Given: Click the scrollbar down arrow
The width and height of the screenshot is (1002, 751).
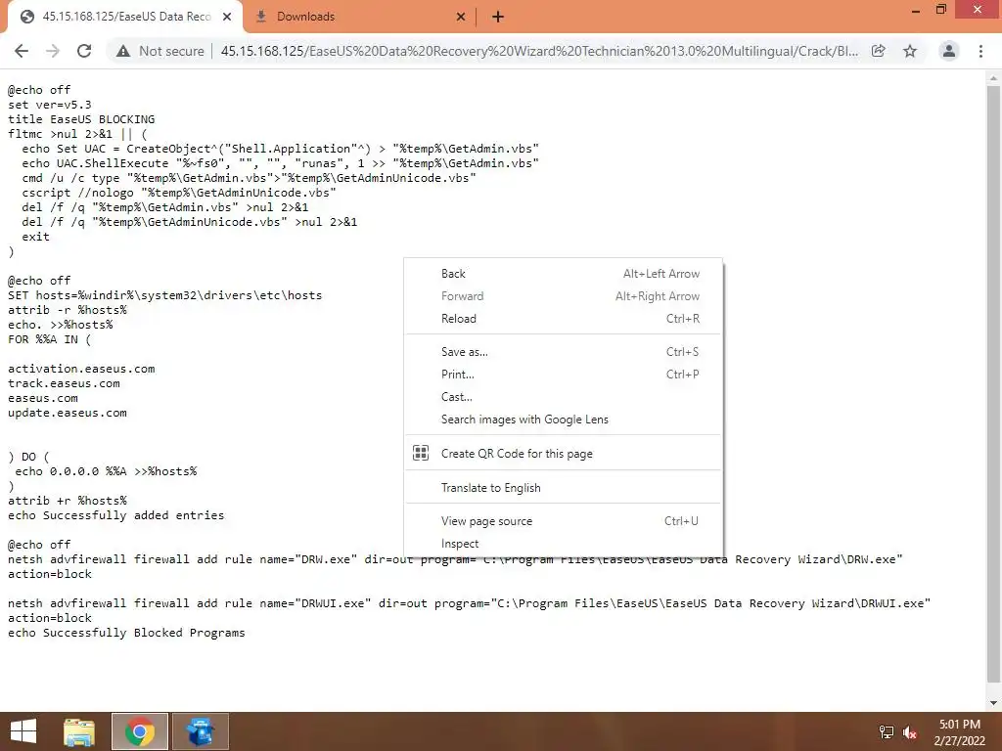Looking at the screenshot, I should coord(993,703).
